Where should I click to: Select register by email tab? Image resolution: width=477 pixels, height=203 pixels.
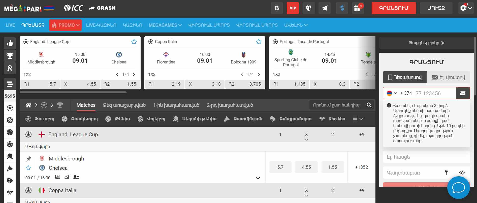coord(448,77)
